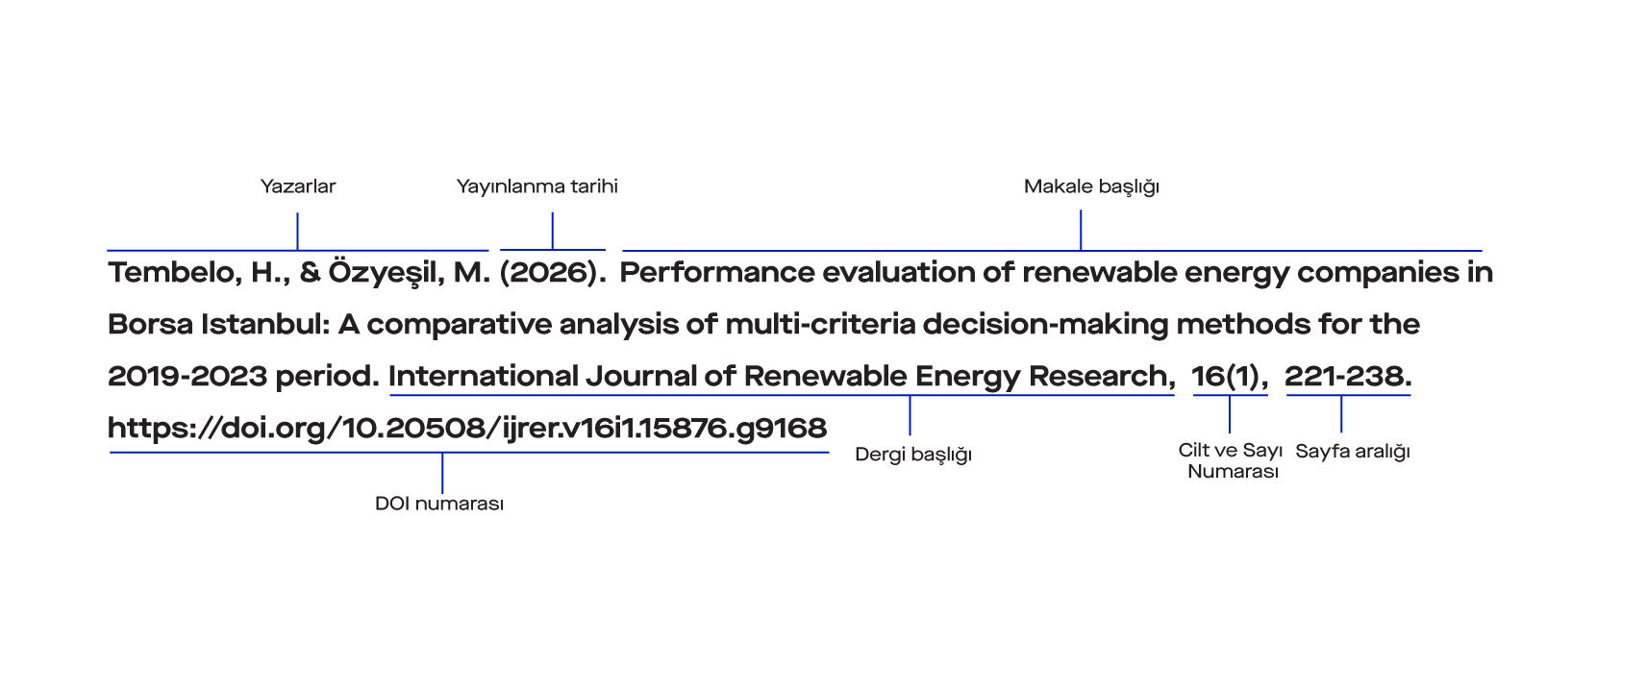Click the "DOI numarası" label
This screenshot has height=692, width=1646.
coord(439,504)
